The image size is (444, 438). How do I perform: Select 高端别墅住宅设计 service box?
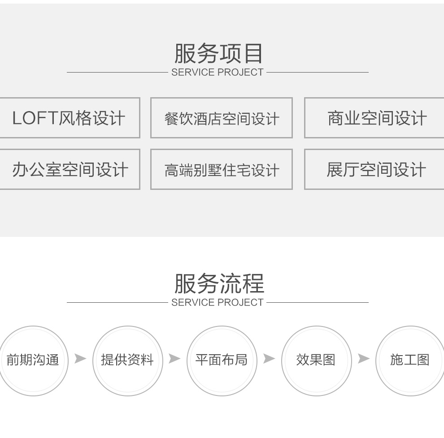pyautogui.click(x=222, y=169)
